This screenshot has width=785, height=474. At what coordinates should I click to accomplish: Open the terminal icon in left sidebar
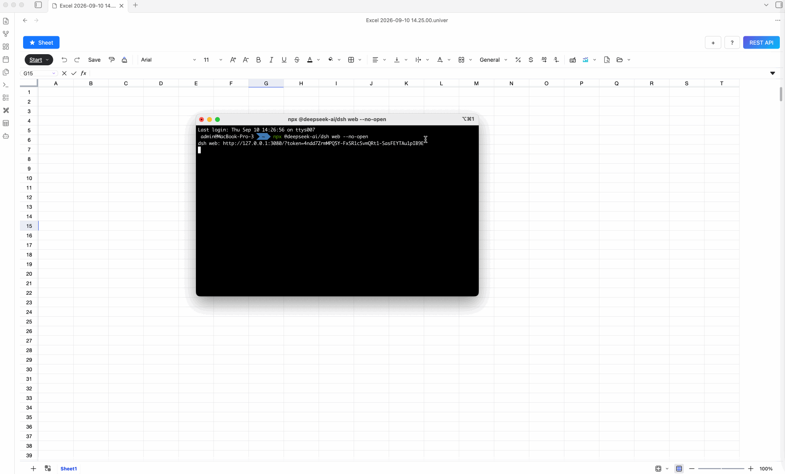[6, 85]
